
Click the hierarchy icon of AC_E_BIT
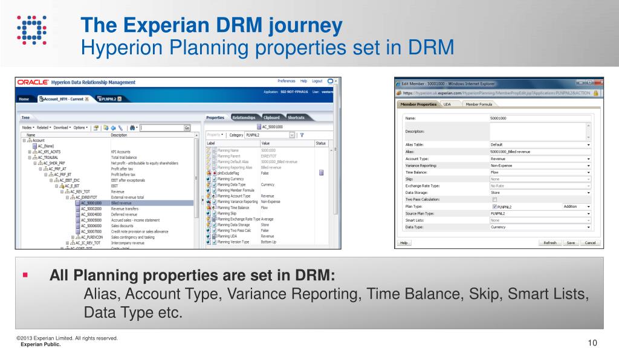click(x=62, y=186)
